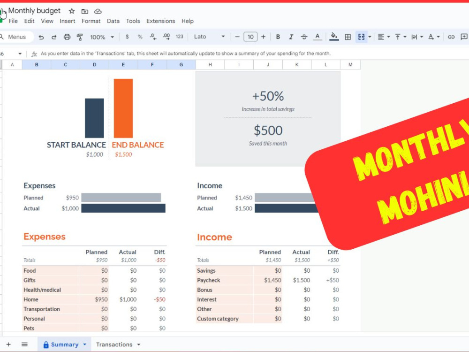Image resolution: width=469 pixels, height=352 pixels.
Task: Toggle italic formatting
Action: pos(291,37)
